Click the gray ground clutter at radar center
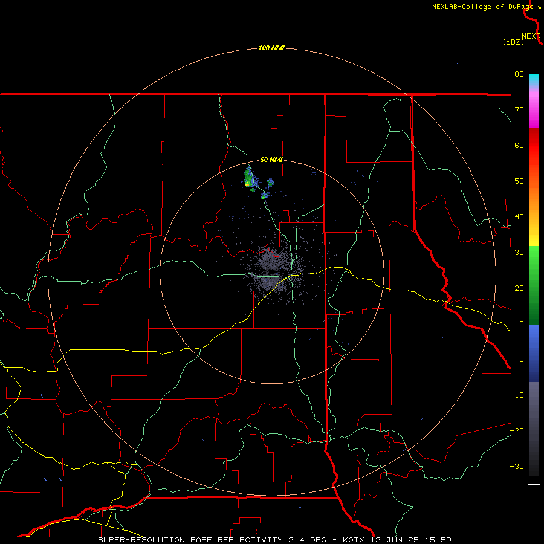Viewport: 544px width, 544px height. (273, 273)
